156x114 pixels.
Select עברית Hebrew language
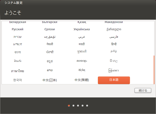pyautogui.click(x=18, y=37)
